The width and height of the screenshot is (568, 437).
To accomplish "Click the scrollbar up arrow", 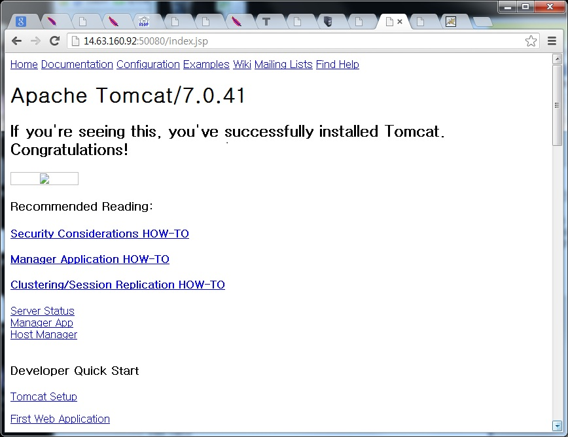I will 557,59.
